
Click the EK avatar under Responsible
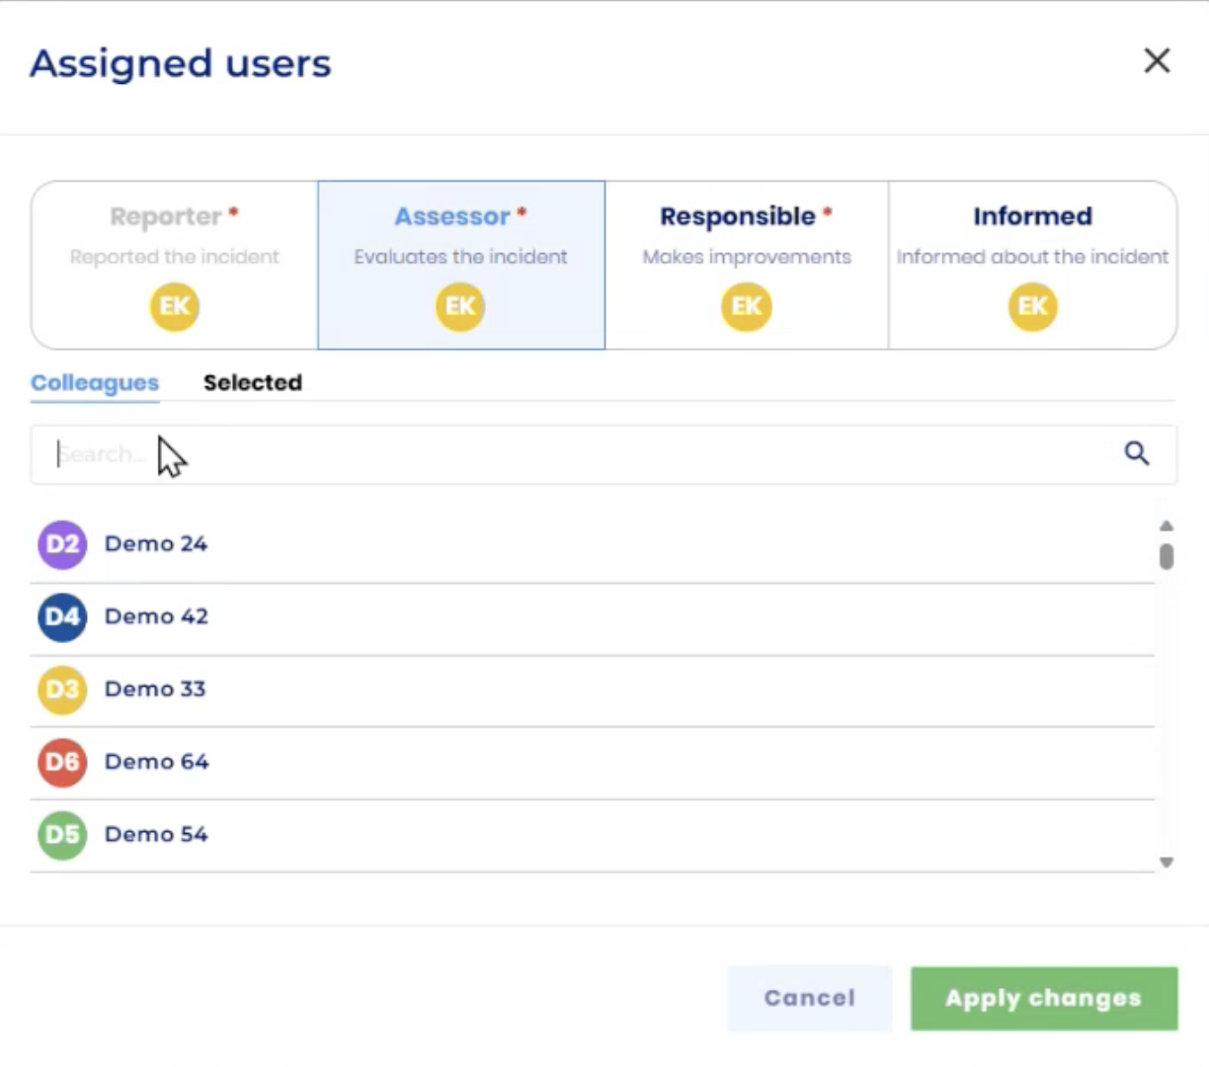746,306
